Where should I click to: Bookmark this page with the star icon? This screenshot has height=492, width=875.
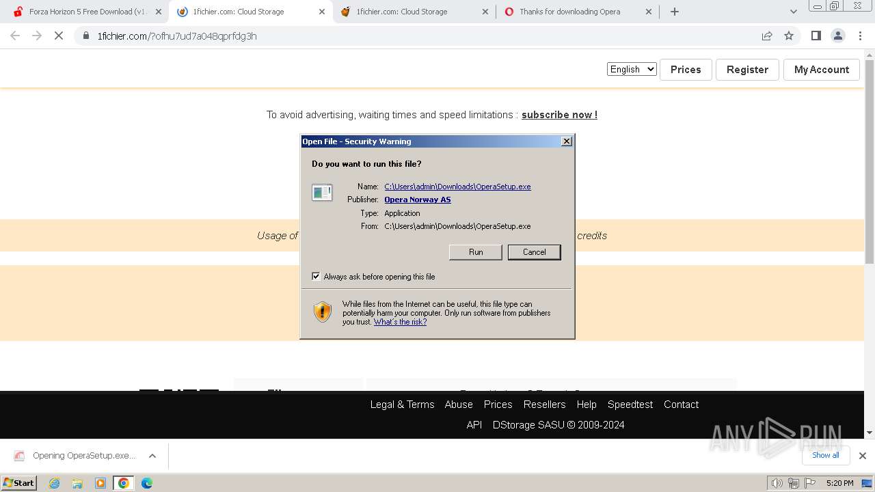click(789, 36)
